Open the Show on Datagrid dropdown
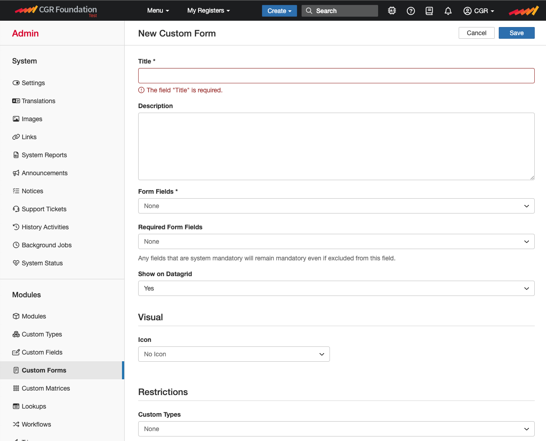Screen dimensions: 546x441 (336, 288)
